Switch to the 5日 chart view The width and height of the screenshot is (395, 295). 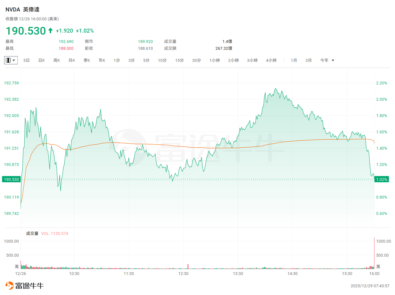point(26,60)
